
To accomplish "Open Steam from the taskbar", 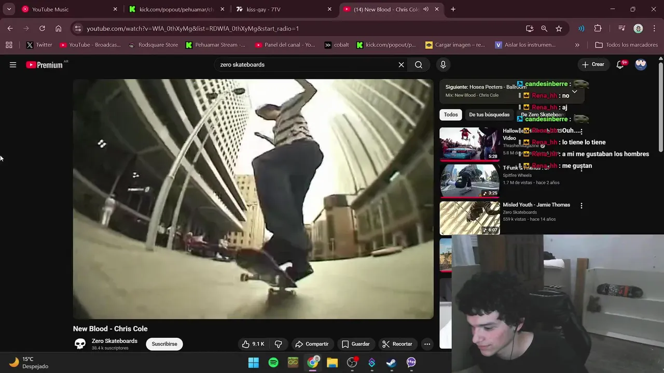I will (x=392, y=363).
